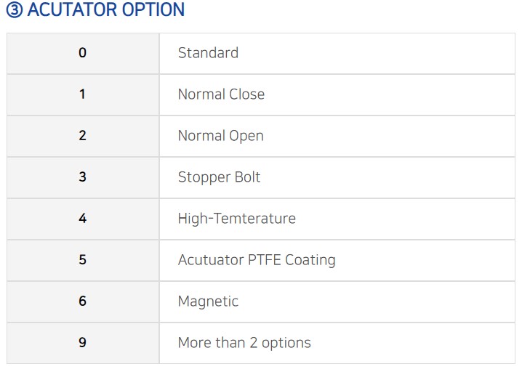Select option code 1 cell

[x=83, y=95]
